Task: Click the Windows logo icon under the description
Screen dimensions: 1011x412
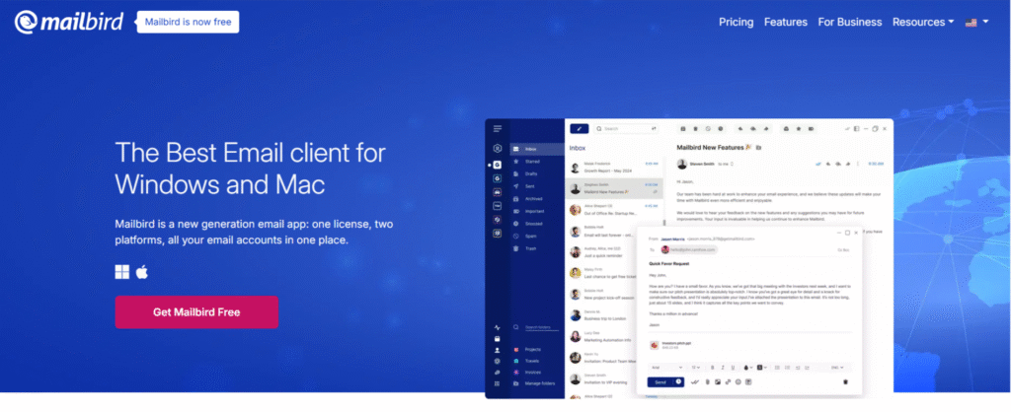Action: click(x=121, y=272)
